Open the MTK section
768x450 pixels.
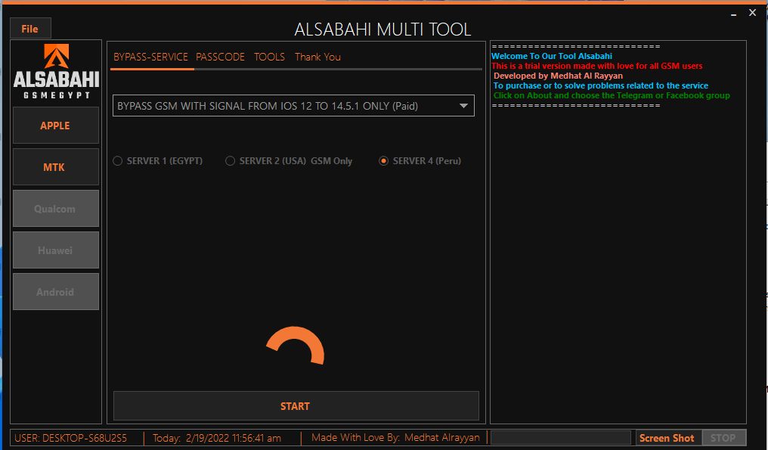click(x=56, y=166)
